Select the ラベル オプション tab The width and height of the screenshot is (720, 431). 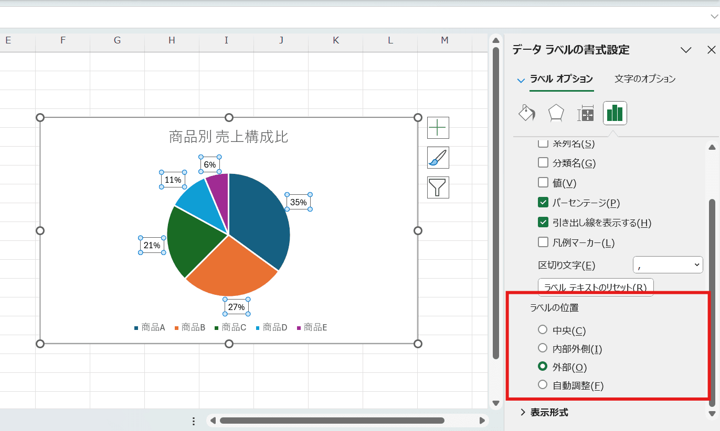561,79
